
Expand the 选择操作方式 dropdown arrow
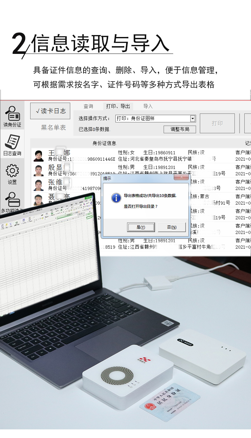pos(193,119)
